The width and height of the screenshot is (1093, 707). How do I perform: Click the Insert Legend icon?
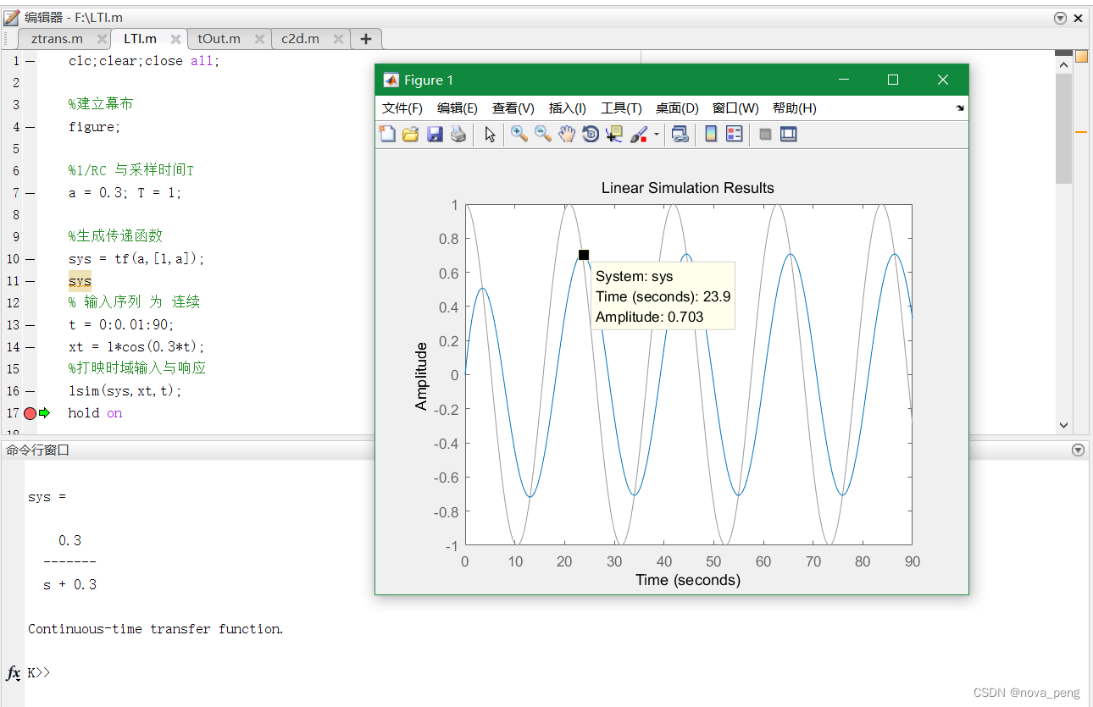[735, 134]
